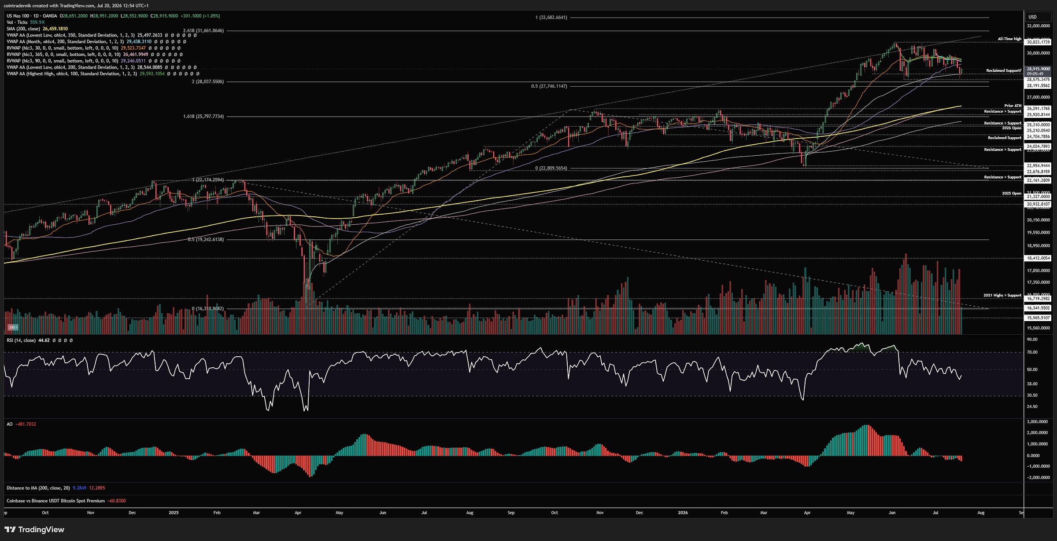Click the 'Prior ATH' annotation
The height and width of the screenshot is (541, 1057).
point(1013,106)
